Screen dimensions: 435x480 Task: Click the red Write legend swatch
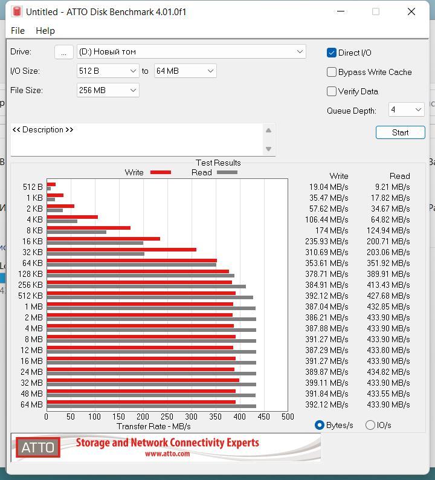[161, 172]
